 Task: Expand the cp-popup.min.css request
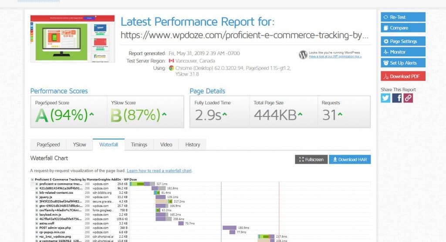[37, 232]
